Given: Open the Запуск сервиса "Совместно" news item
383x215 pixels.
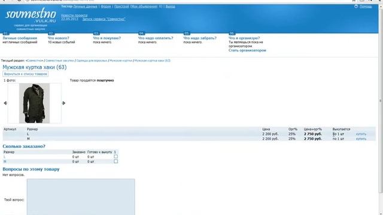Looking at the screenshot, I should click(104, 19).
